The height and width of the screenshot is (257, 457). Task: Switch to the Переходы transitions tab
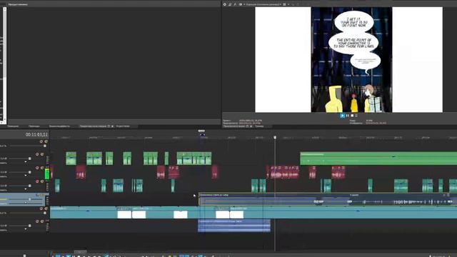click(x=34, y=126)
